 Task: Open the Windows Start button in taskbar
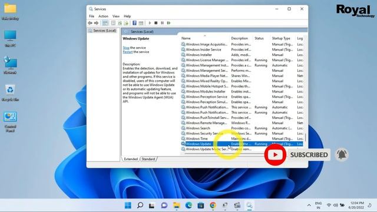[x=128, y=206]
